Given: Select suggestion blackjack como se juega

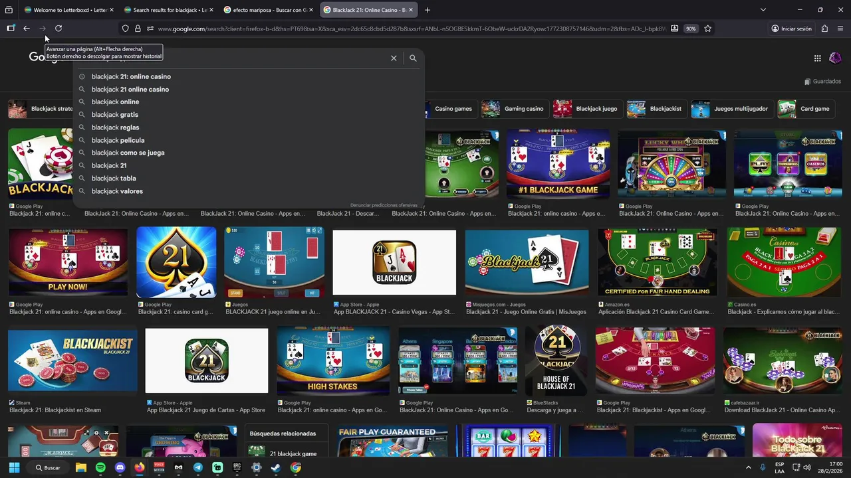Looking at the screenshot, I should click(x=128, y=153).
